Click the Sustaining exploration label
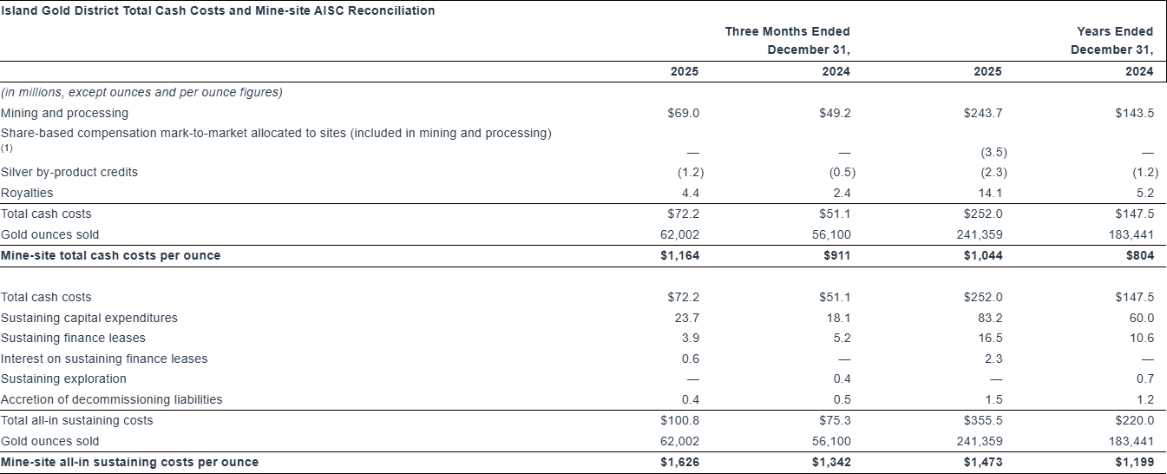Image resolution: width=1167 pixels, height=474 pixels. 63,379
